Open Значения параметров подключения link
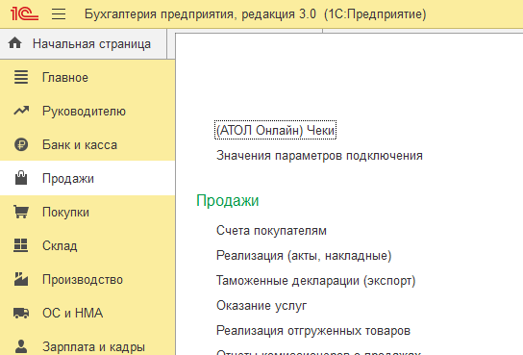The image size is (523, 355). (x=319, y=156)
